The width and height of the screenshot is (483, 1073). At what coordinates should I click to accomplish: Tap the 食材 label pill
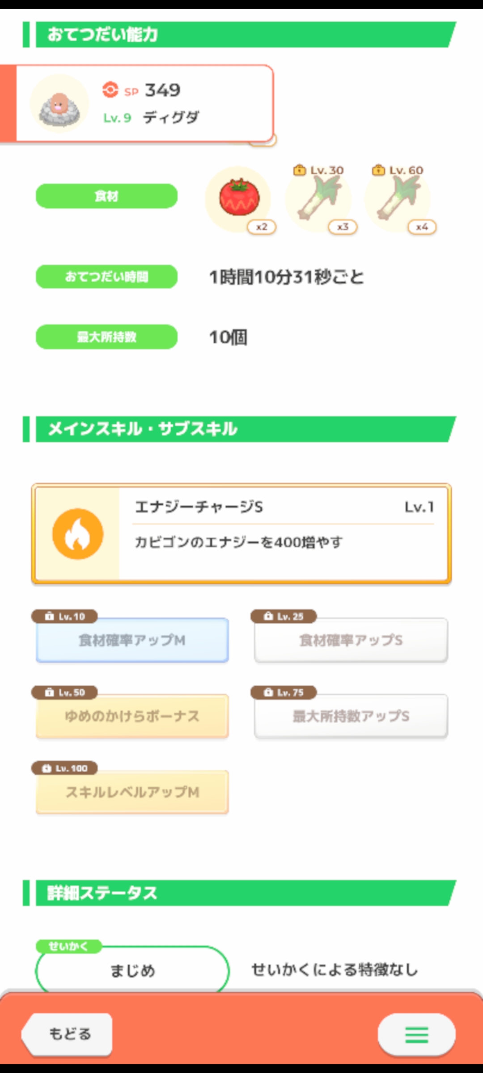tap(106, 196)
